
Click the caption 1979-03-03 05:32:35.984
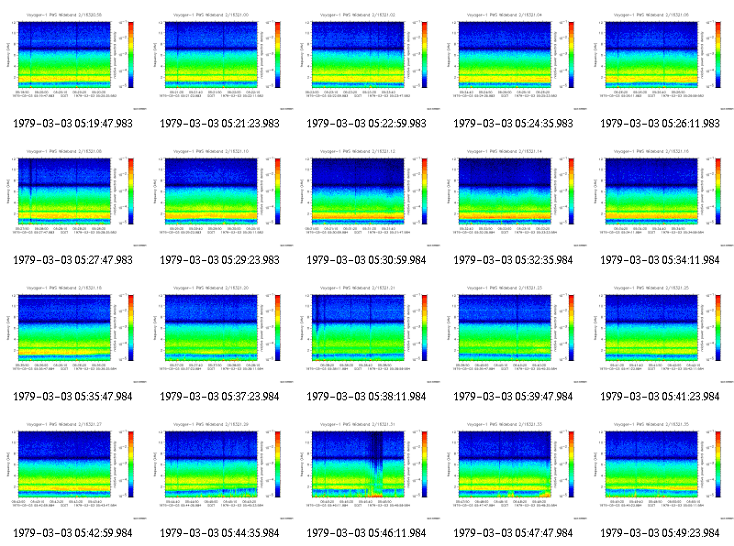(x=514, y=260)
